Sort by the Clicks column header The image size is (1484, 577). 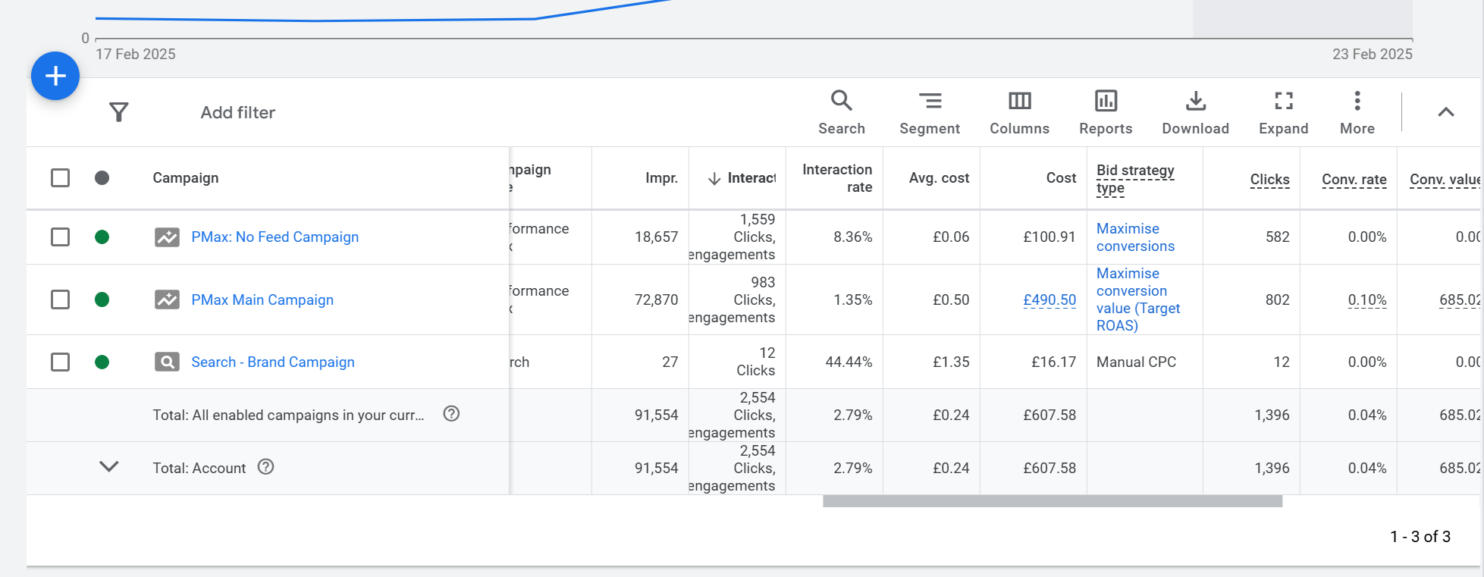pos(1269,179)
